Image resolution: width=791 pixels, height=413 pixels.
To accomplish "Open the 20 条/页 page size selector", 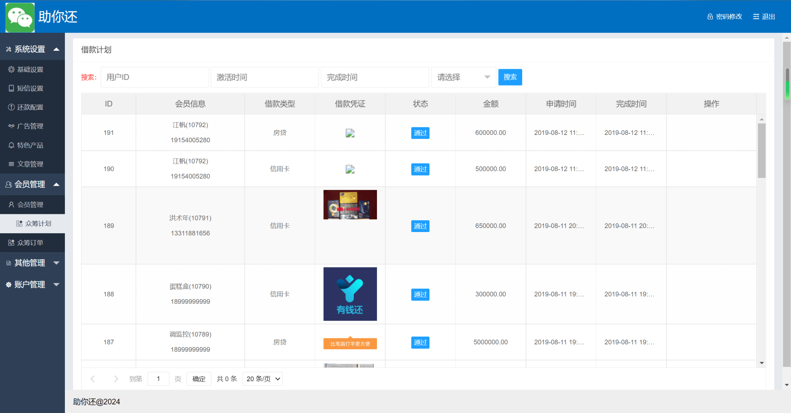I will (263, 379).
